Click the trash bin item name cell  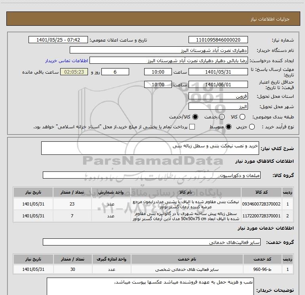pos(186,216)
